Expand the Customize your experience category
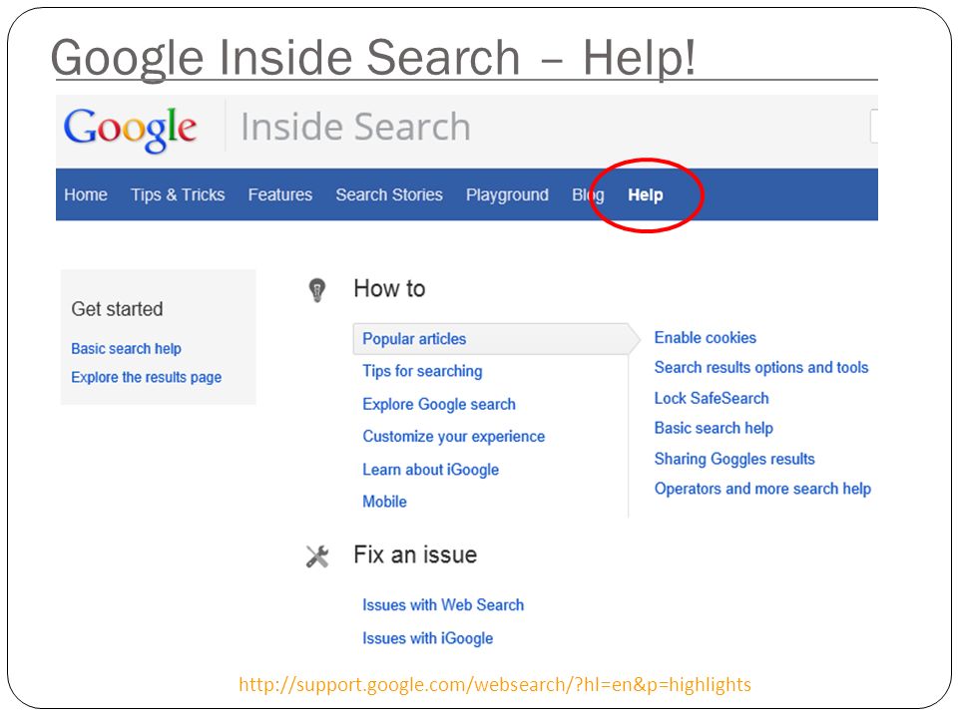 [x=453, y=437]
